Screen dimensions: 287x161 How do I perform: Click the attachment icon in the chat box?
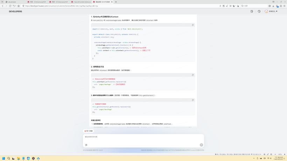click(86, 145)
